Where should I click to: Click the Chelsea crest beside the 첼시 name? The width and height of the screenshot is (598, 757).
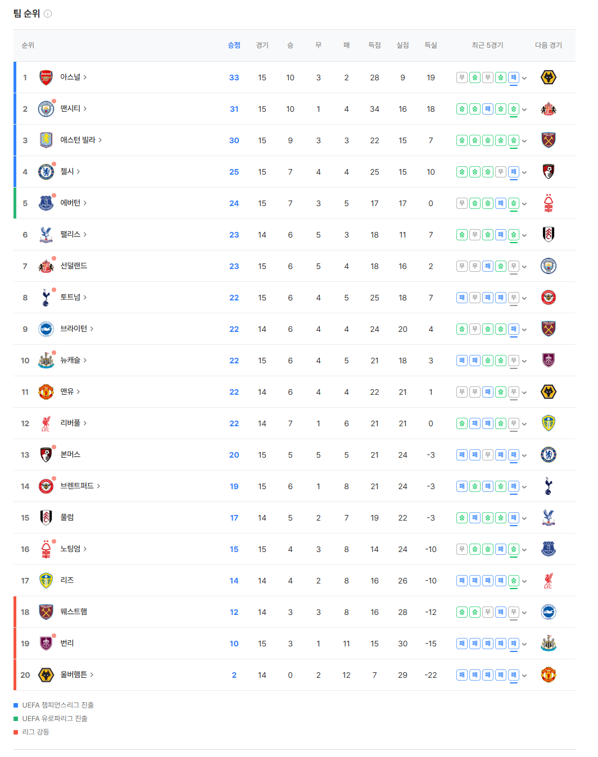click(x=46, y=172)
